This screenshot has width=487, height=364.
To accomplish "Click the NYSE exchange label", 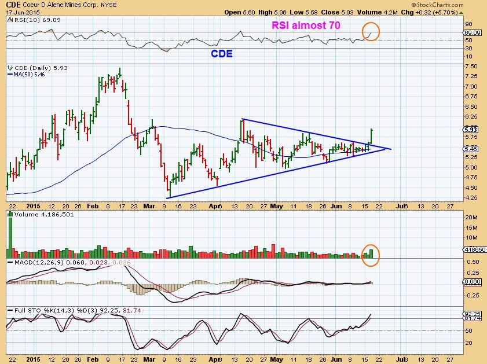I will (x=108, y=5).
